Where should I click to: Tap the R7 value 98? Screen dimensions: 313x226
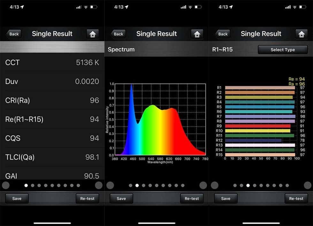pos(302,117)
